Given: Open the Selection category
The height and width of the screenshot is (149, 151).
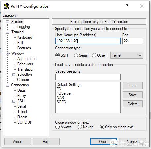Looking at the screenshot, I should pyautogui.click(x=25, y=74).
